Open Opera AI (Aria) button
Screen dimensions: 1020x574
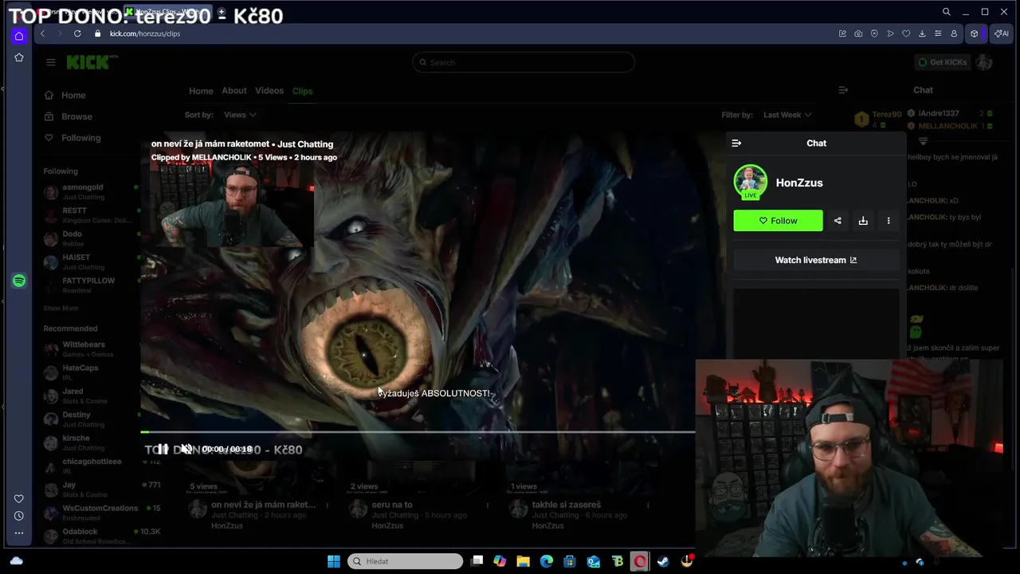[1001, 33]
